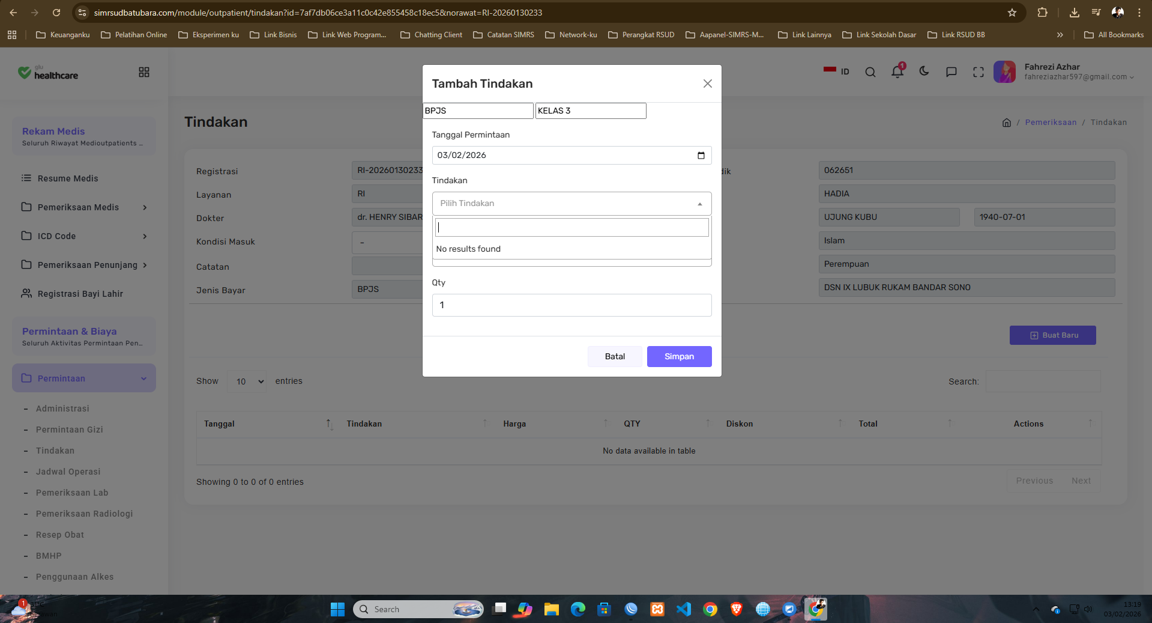The image size is (1152, 623).
Task: Open Permintaan Gizi submenu item
Action: [x=70, y=430]
